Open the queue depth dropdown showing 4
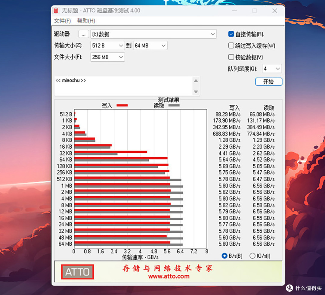The image size is (325, 295). coord(272,69)
